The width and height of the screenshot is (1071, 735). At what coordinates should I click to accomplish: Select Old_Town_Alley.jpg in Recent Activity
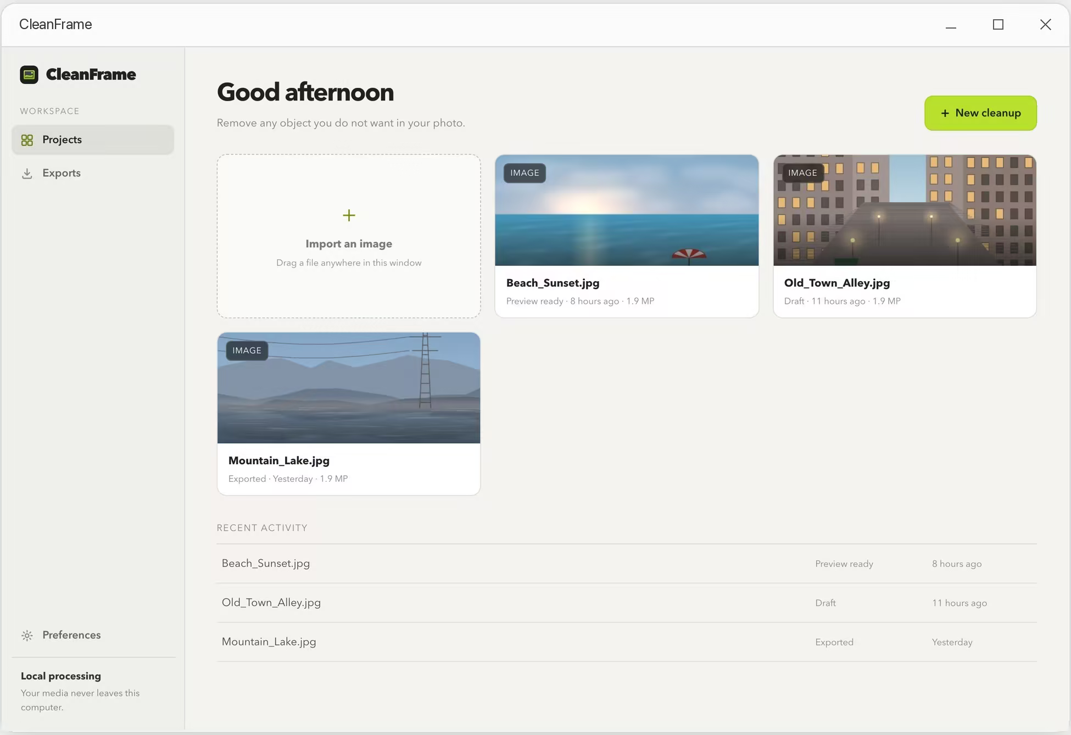coord(627,603)
